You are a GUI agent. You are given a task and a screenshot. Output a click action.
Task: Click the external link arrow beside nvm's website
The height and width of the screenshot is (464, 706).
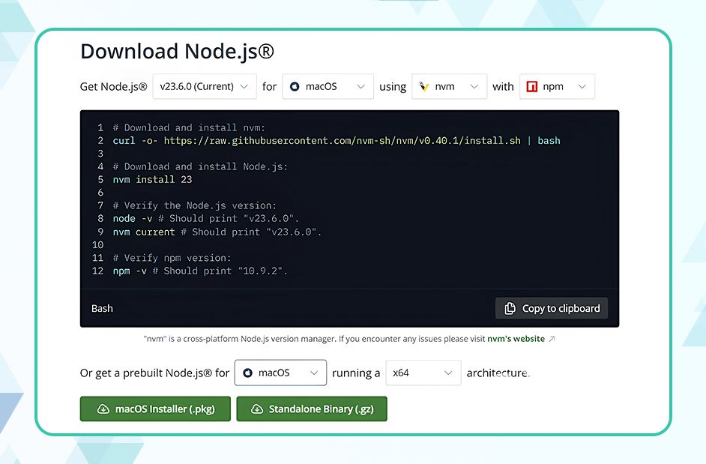click(x=553, y=338)
